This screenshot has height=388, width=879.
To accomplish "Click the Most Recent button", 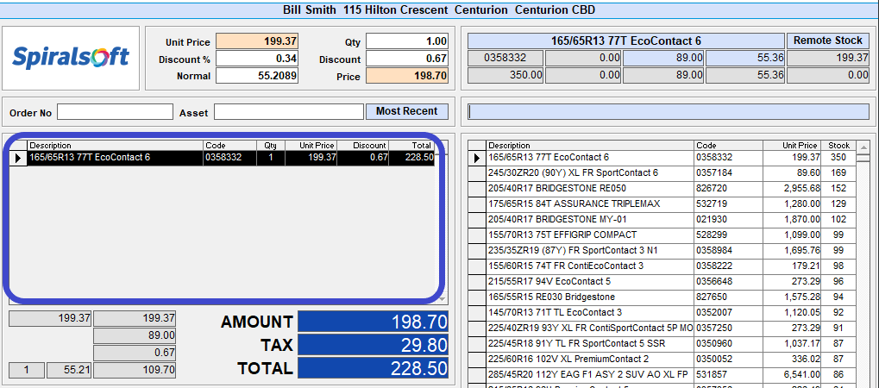I will tap(407, 111).
